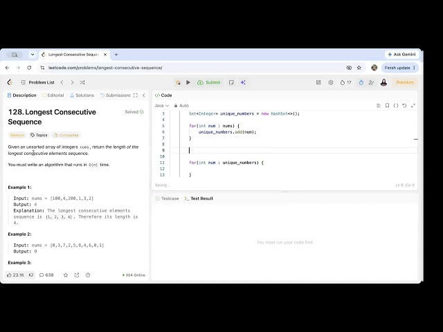
Task: Switch to the Submissions tab
Action: (x=116, y=95)
